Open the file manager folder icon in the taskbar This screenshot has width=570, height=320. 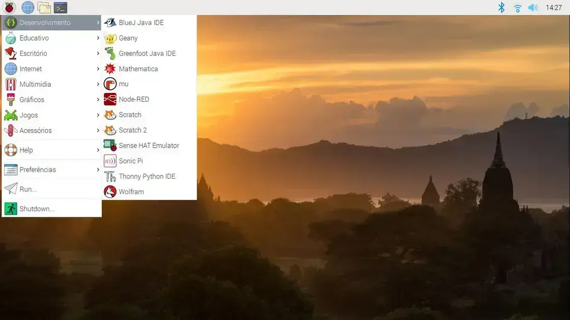[44, 7]
